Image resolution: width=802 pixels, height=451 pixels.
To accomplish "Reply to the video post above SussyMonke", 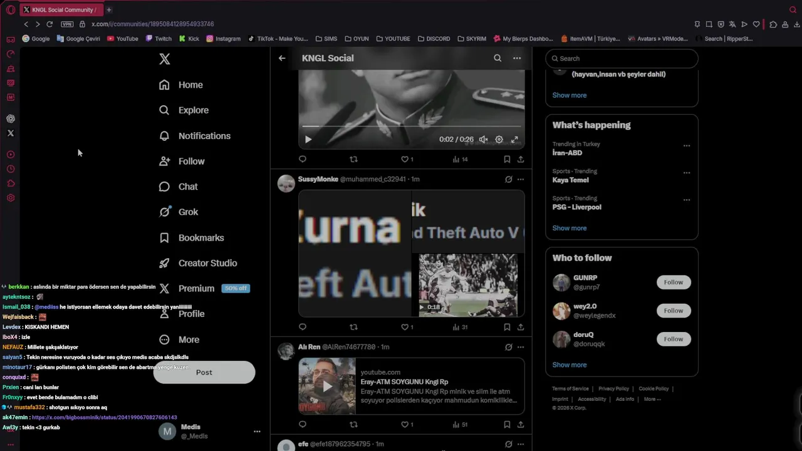I will click(x=303, y=159).
